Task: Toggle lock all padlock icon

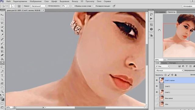Action: (175, 75)
